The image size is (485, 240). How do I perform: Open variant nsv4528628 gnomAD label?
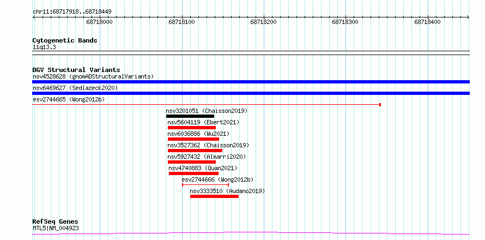click(93, 76)
